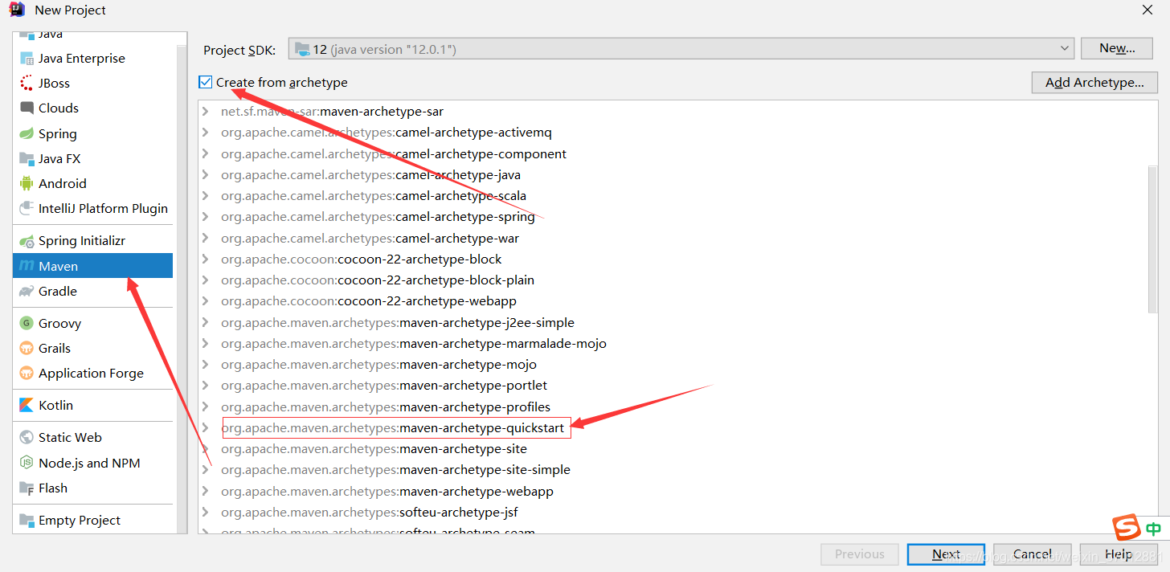Select Maven project type
The height and width of the screenshot is (572, 1170).
click(x=92, y=266)
